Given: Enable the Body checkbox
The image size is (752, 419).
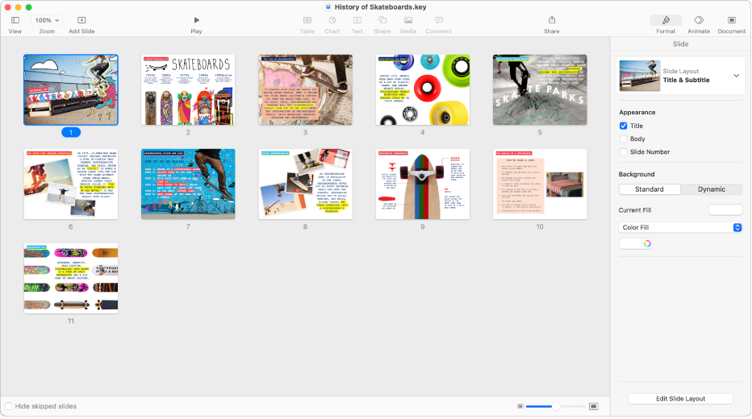Looking at the screenshot, I should pyautogui.click(x=623, y=139).
